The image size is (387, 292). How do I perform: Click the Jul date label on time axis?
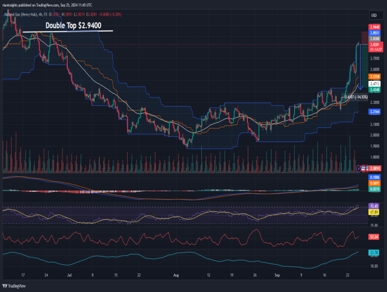tap(70, 275)
